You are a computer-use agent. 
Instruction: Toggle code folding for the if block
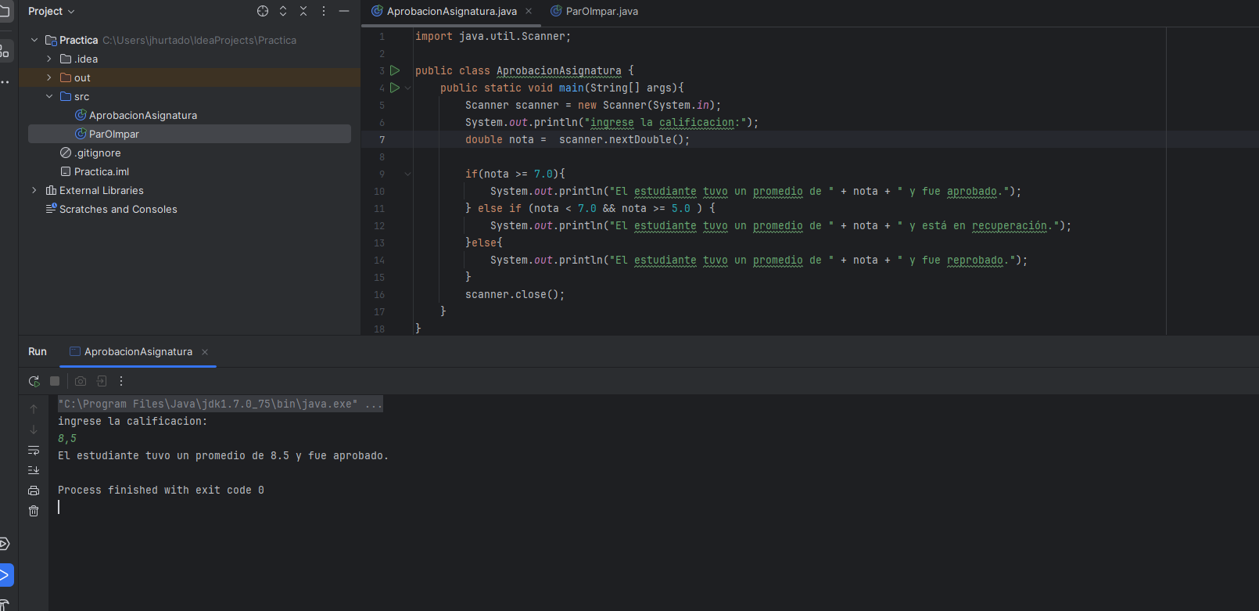pos(407,174)
